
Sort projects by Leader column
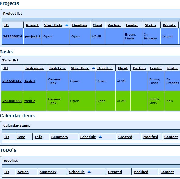pos(132,25)
